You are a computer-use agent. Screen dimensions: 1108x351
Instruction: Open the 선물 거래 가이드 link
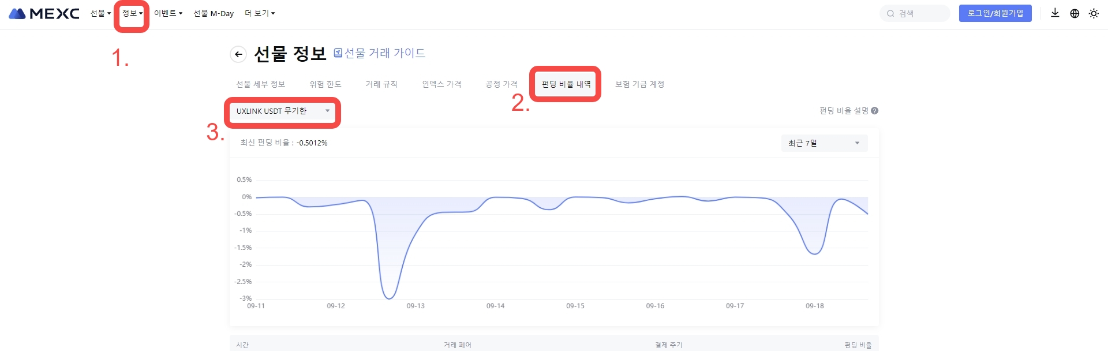(x=385, y=53)
